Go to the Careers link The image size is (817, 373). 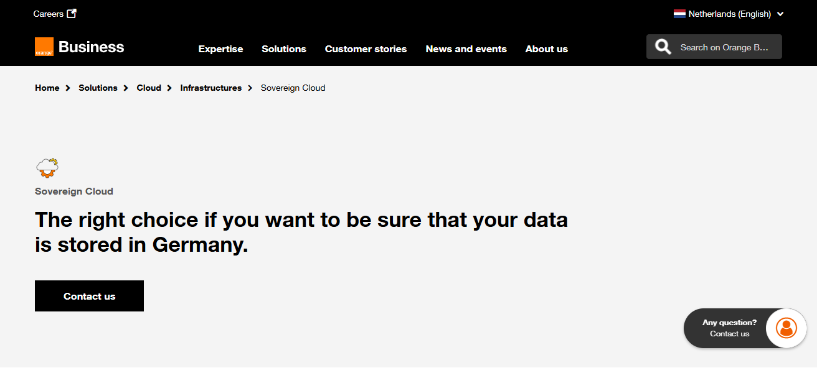[48, 14]
